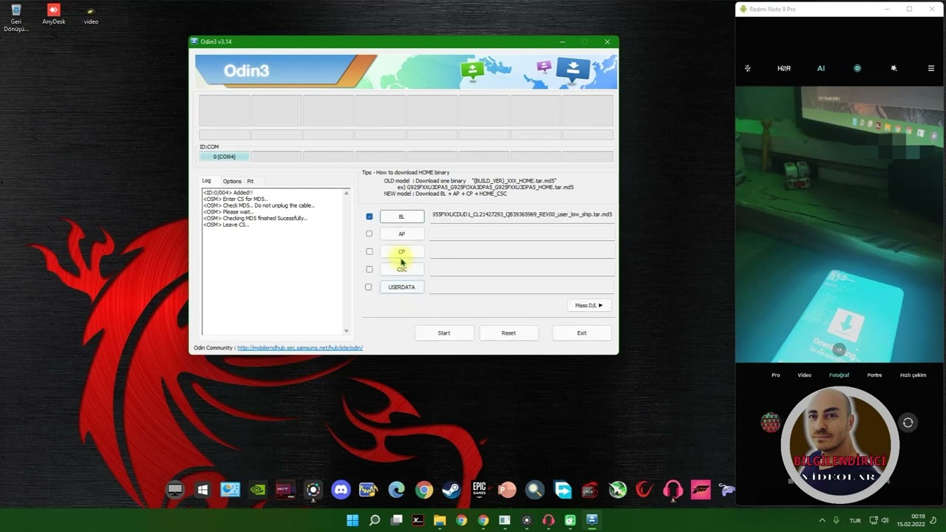Switch to the Log tab
946x532 pixels.
[x=206, y=180]
